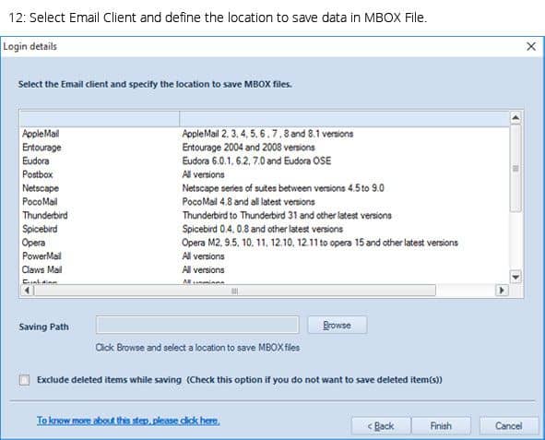545x440 pixels.
Task: Click 'AppleMail 2, 3, 4, 5, 6, 7, 8 and 8.1 versions' text
Action: point(267,134)
